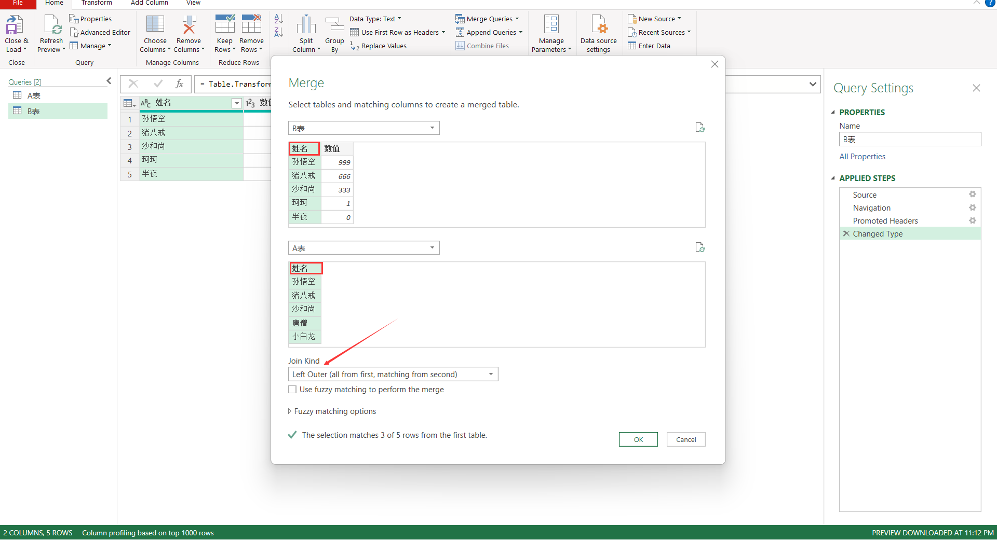997x540 pixels.
Task: Select the Source applied step
Action: pyautogui.click(x=865, y=195)
